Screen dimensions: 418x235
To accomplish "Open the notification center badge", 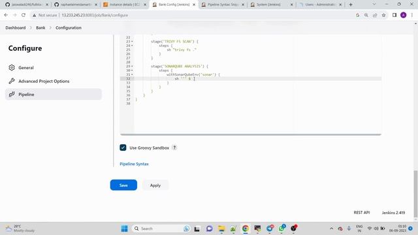I will (x=411, y=228).
